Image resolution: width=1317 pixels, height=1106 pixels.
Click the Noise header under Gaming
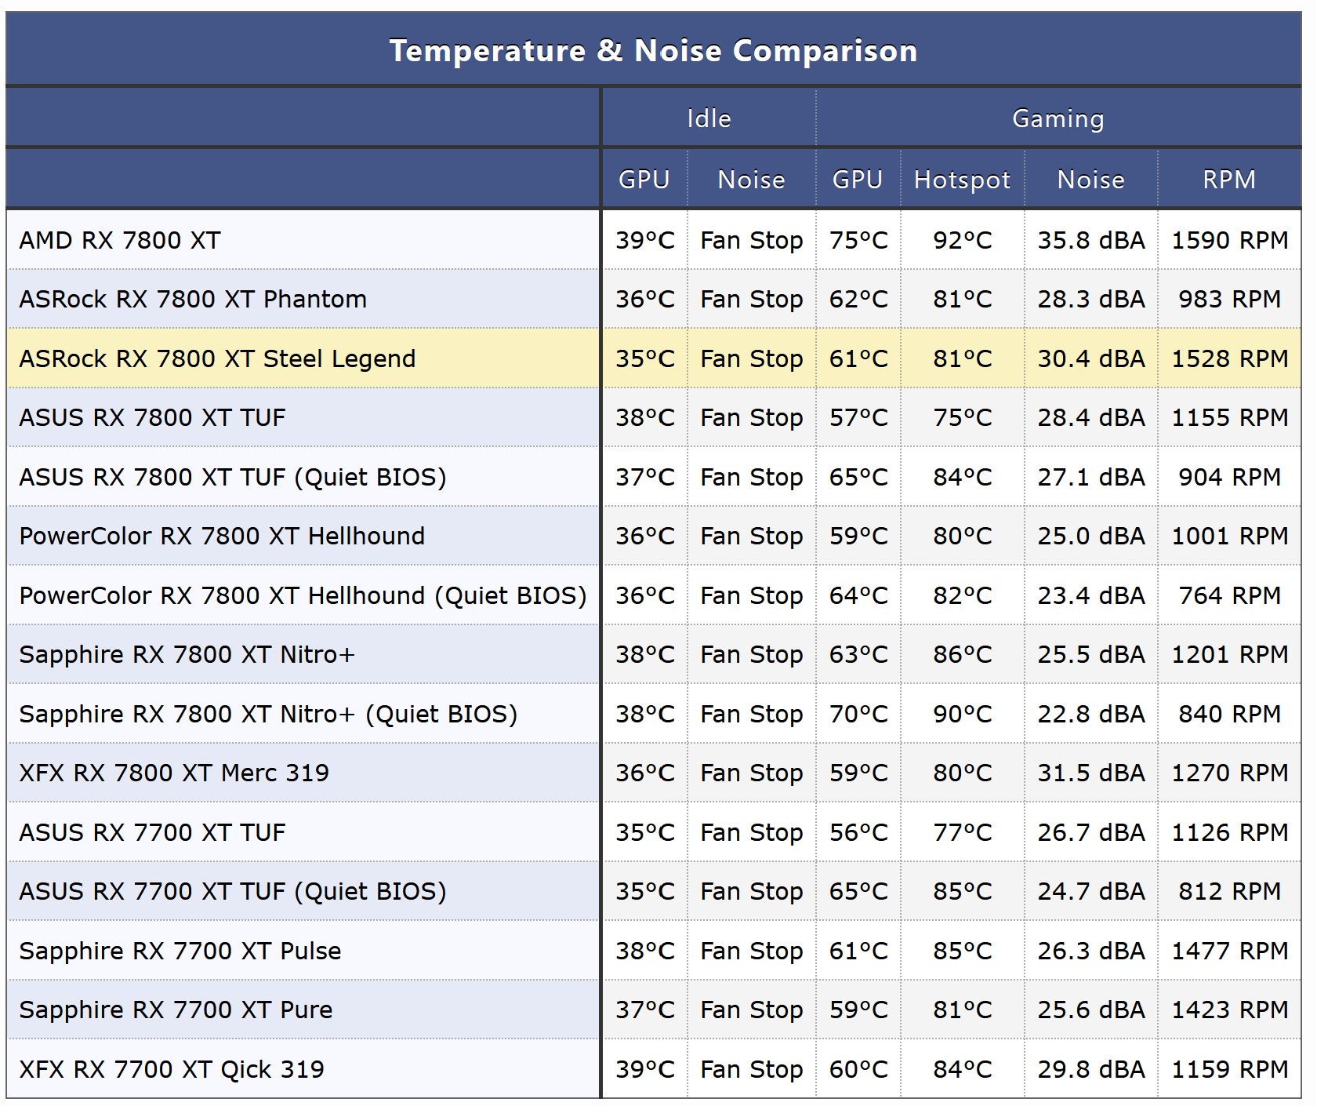[x=1090, y=180]
